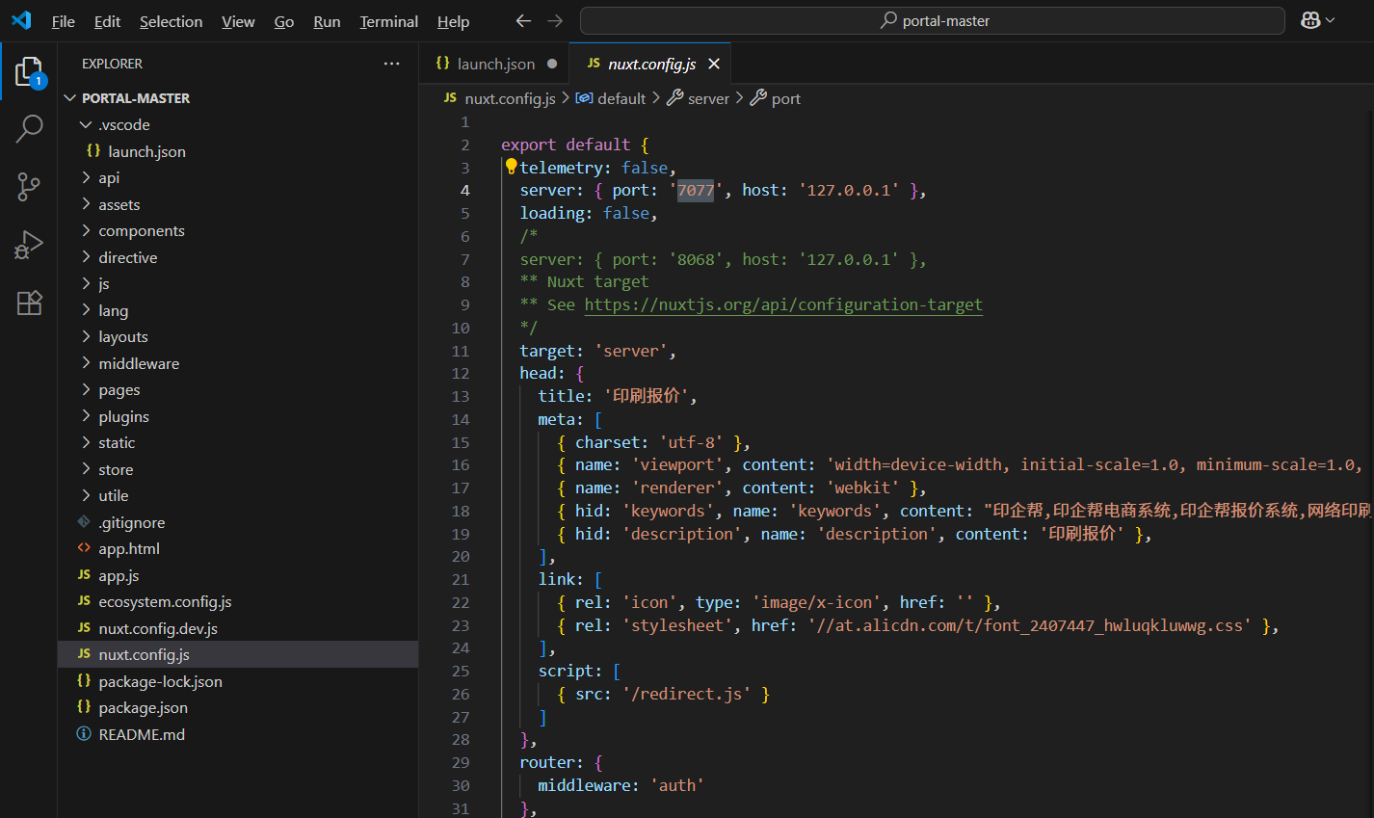This screenshot has width=1374, height=818.
Task: Close the nuxt.config.js tab
Action: pos(714,64)
